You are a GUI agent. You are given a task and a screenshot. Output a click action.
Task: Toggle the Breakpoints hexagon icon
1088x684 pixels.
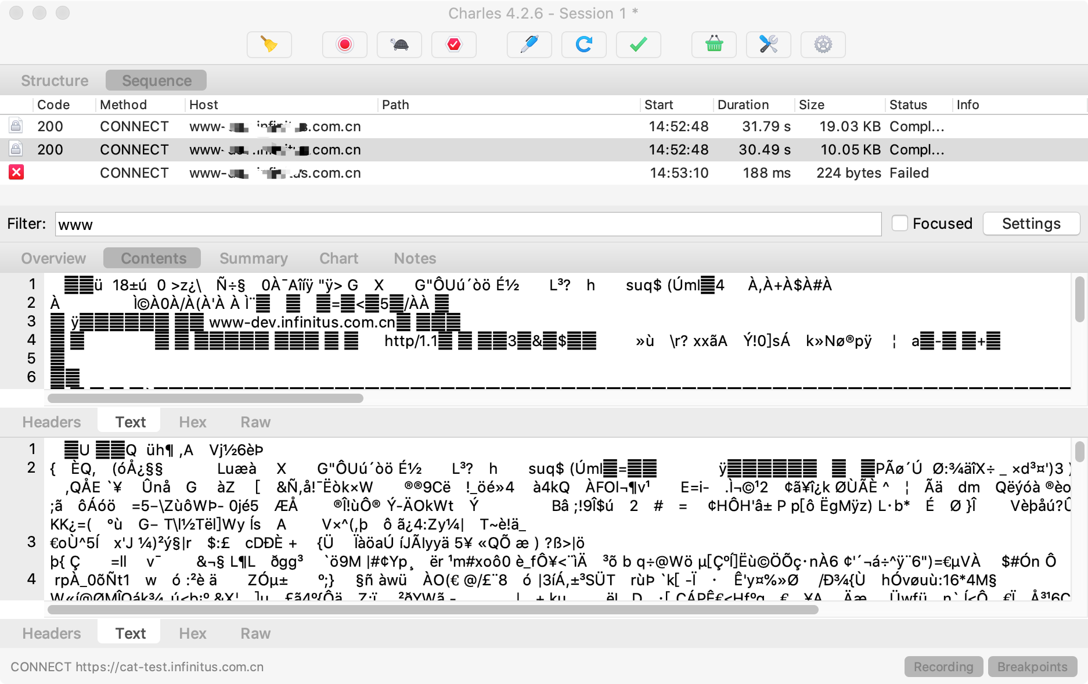453,45
